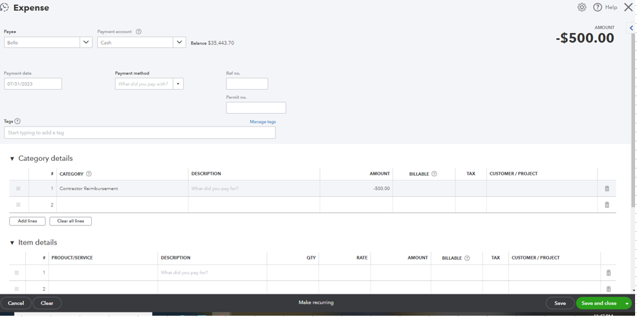Click the Tags input field

click(140, 132)
